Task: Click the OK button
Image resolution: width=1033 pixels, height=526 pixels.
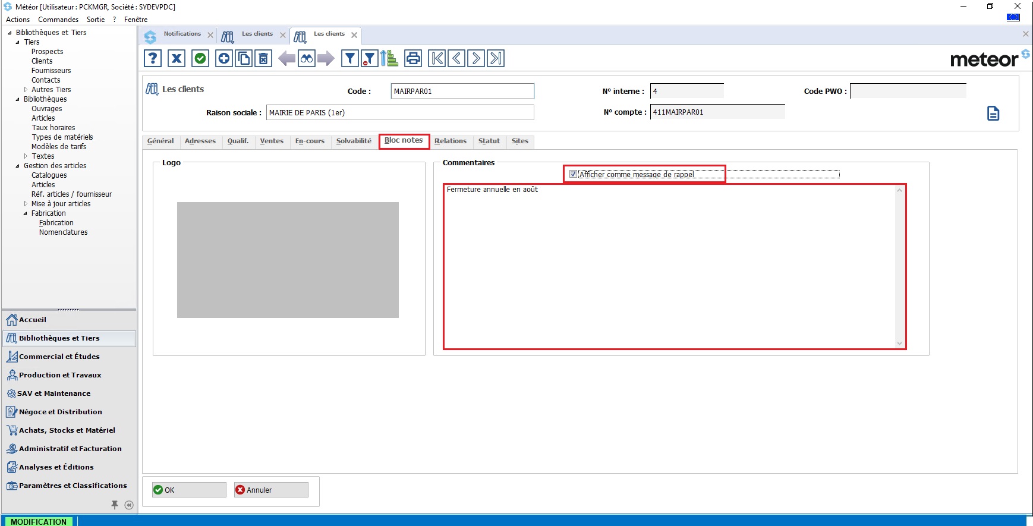Action: pyautogui.click(x=189, y=490)
